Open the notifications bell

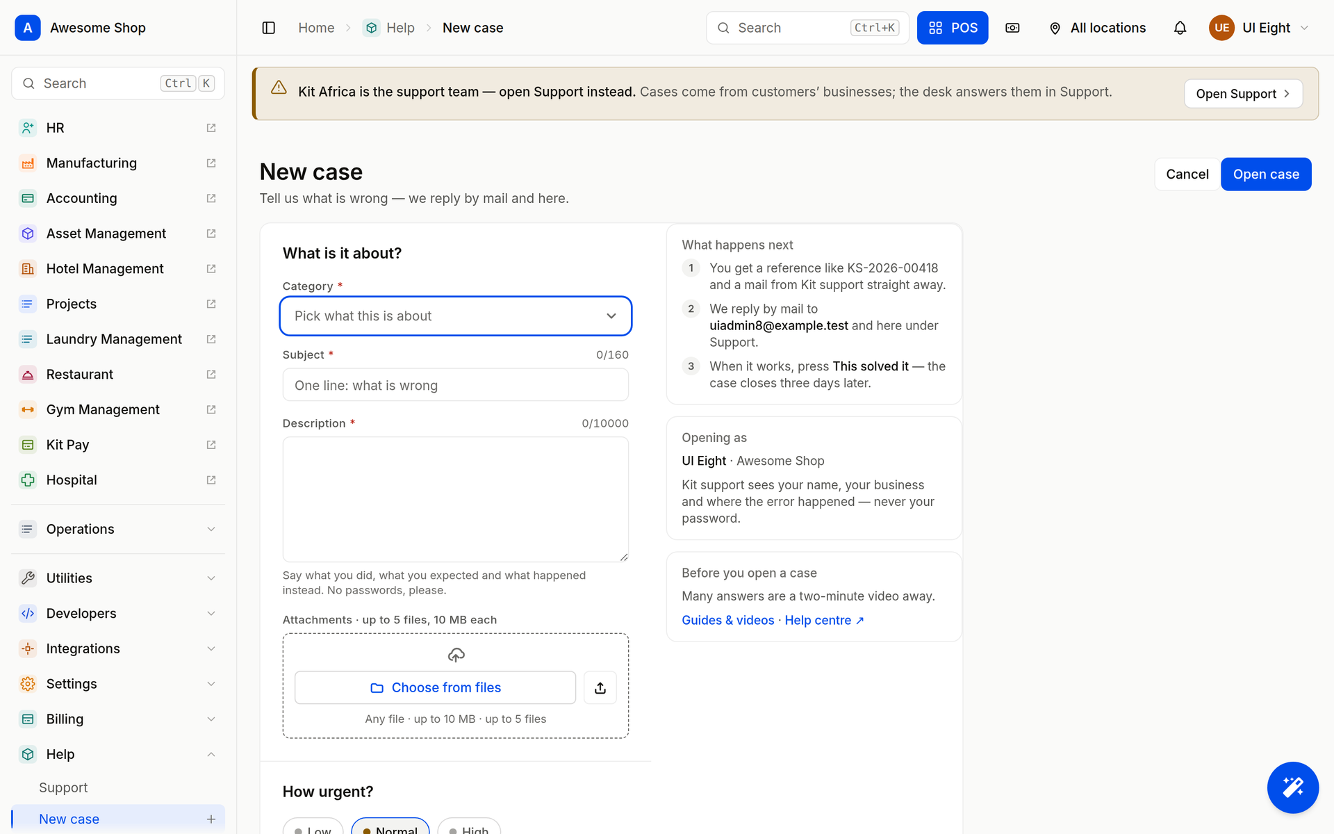tap(1180, 28)
